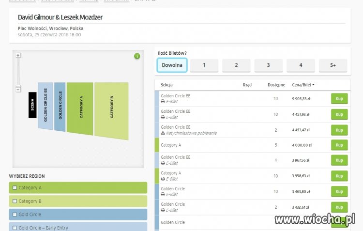363x231 pixels.
Task: Tick the Category A region checkbox
Action: [x=15, y=188]
